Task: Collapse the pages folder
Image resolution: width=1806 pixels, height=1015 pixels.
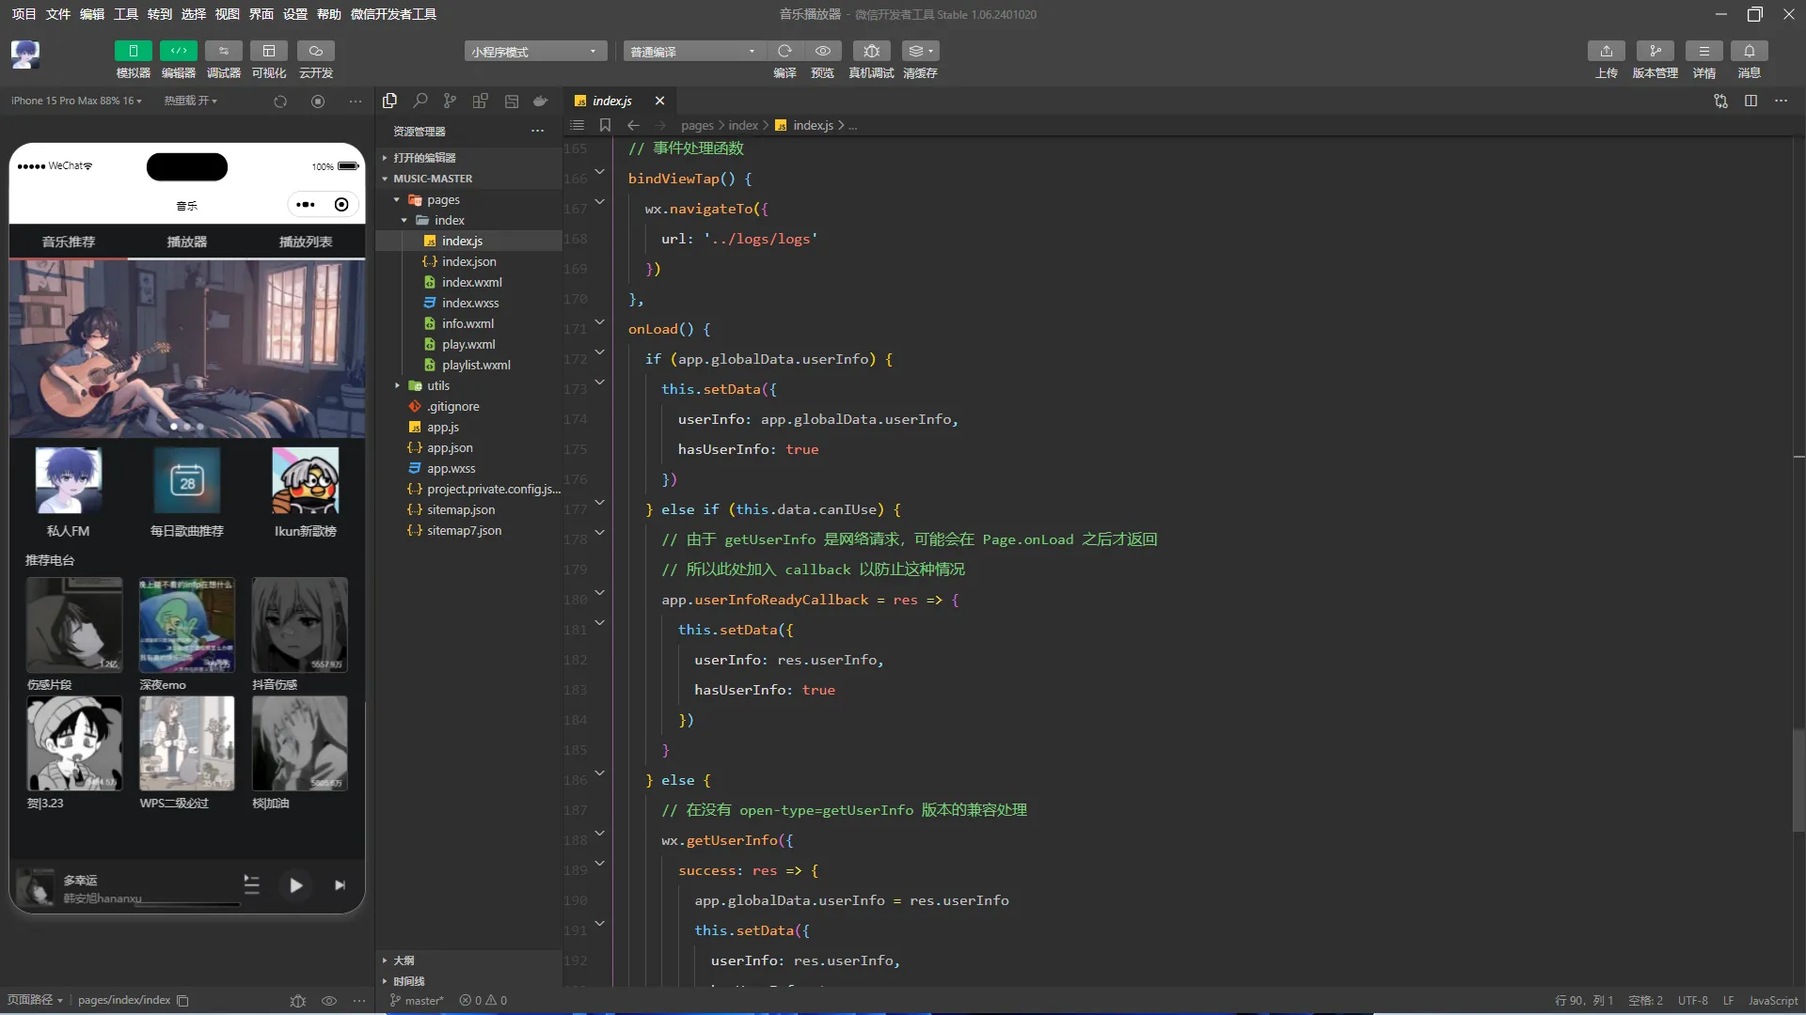Action: tap(468, 199)
